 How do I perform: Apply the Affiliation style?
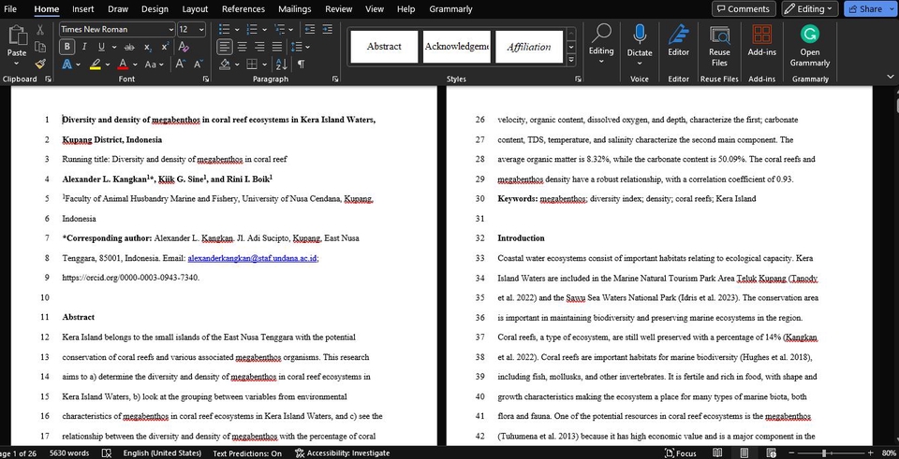click(528, 47)
